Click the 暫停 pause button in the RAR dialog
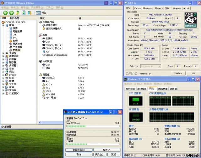The width and height of the screenshot is (201, 158). click(x=107, y=150)
